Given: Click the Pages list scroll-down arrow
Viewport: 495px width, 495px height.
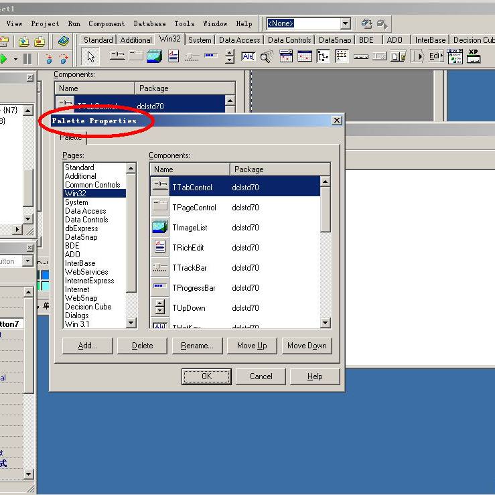Looking at the screenshot, I should 131,324.
